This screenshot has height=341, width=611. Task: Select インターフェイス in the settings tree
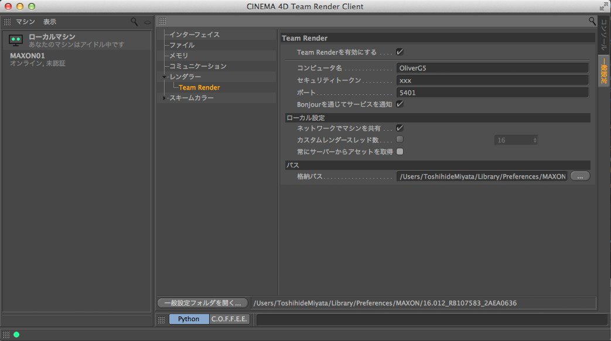click(194, 35)
